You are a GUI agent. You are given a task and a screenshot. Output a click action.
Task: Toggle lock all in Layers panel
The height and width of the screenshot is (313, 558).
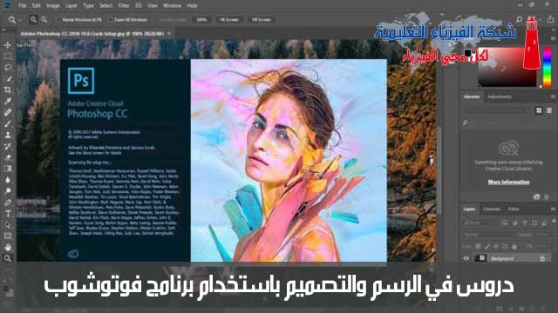(x=514, y=246)
